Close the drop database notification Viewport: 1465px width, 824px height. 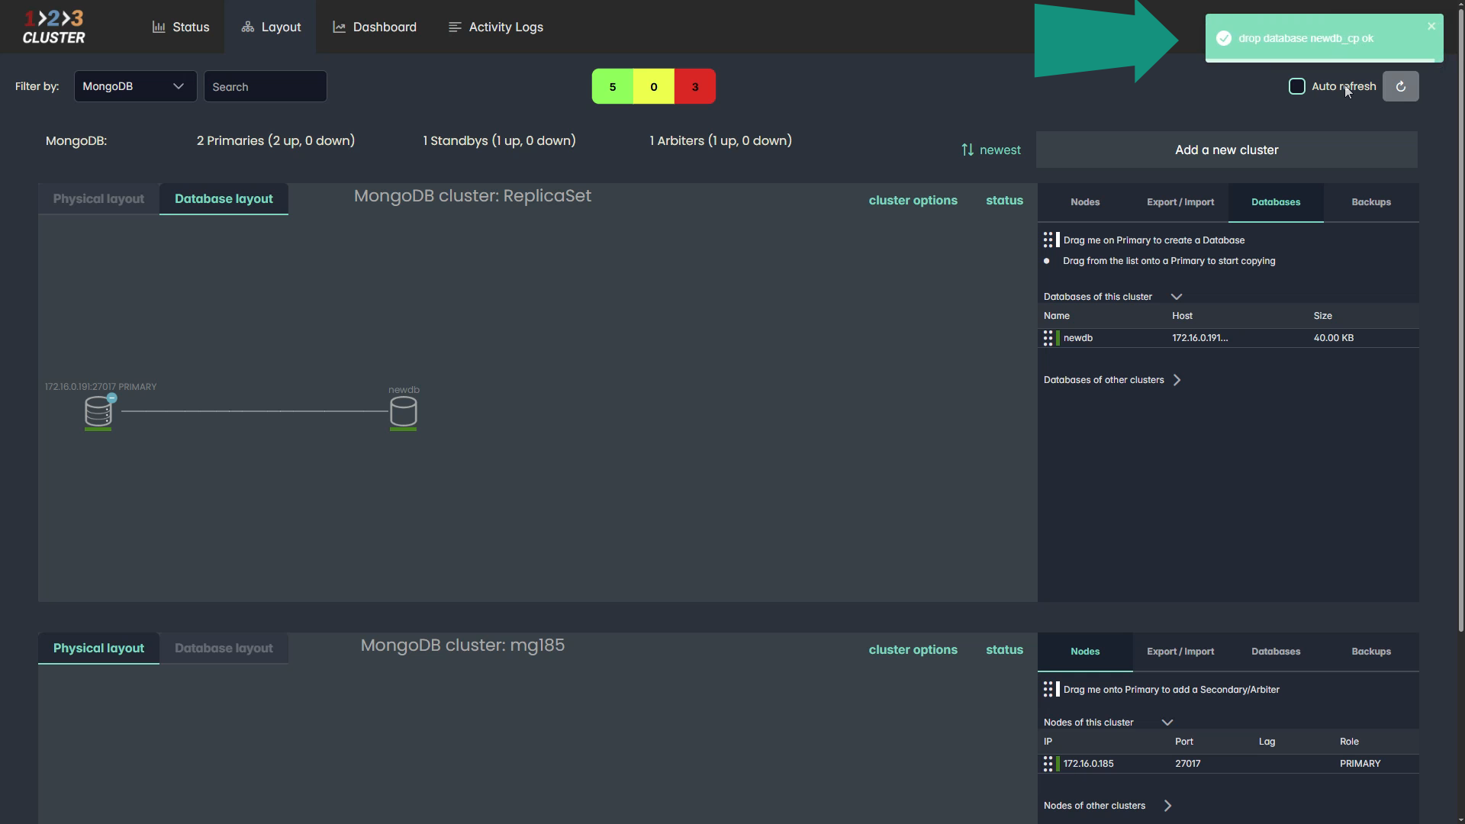tap(1431, 26)
